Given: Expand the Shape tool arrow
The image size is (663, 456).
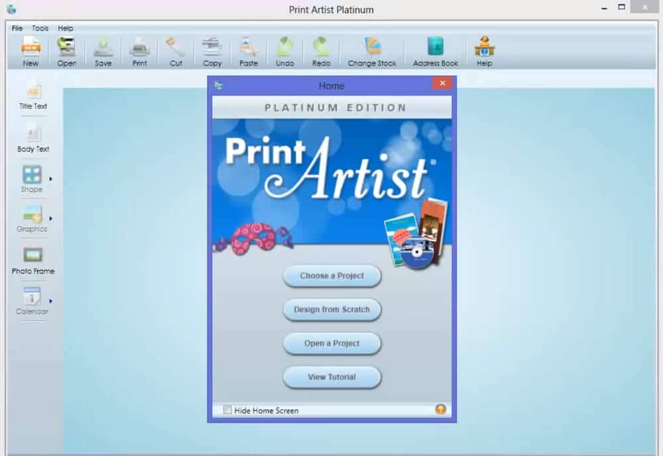Looking at the screenshot, I should [x=50, y=179].
